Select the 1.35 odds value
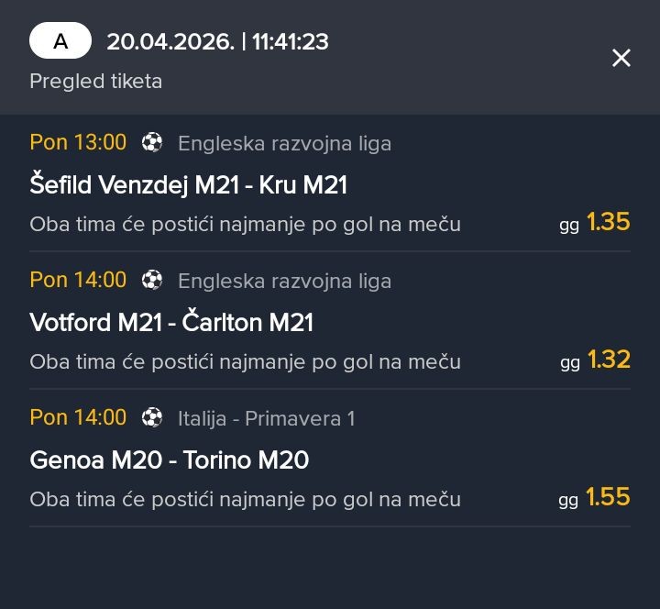 pyautogui.click(x=609, y=222)
